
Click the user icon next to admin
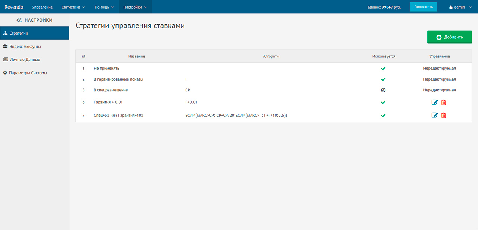(451, 7)
